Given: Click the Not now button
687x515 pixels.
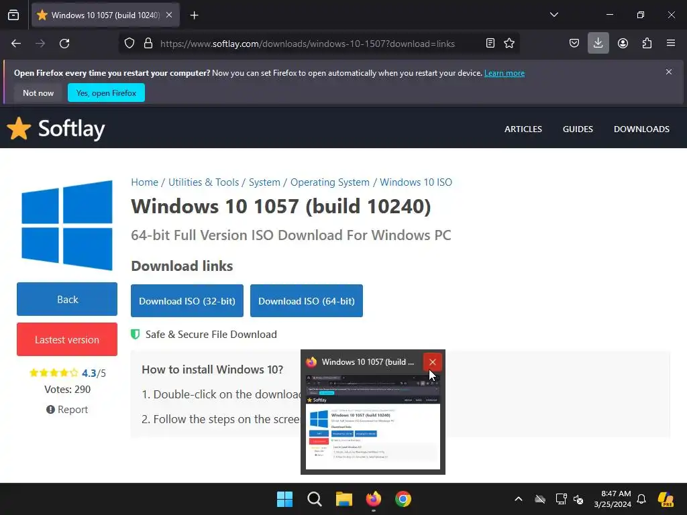Looking at the screenshot, I should click(38, 93).
